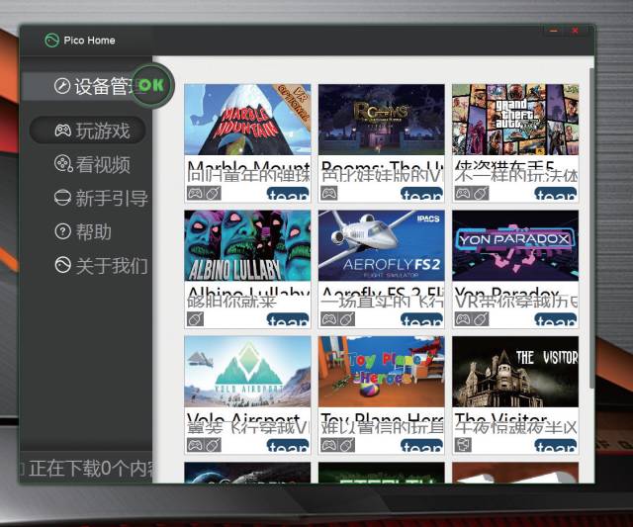Image resolution: width=633 pixels, height=527 pixels.
Task: Click gamepad icon on Yon Paradox card
Action: tap(464, 319)
